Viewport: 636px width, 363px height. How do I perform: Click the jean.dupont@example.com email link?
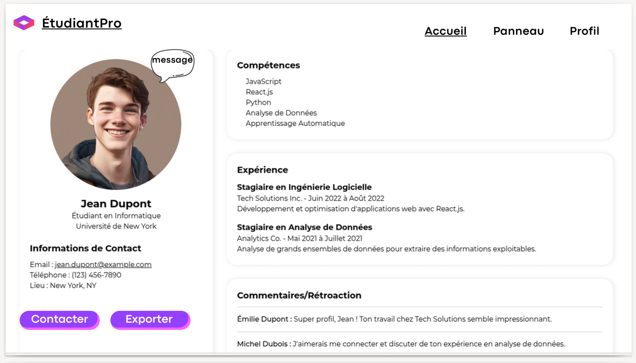(x=103, y=265)
